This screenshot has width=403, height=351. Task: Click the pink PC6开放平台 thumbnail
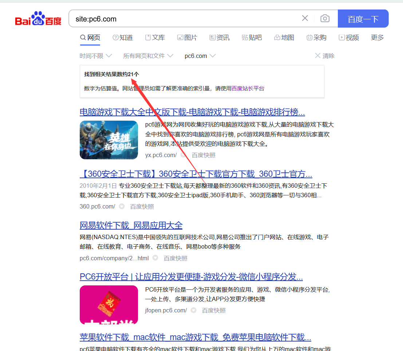pos(109,305)
